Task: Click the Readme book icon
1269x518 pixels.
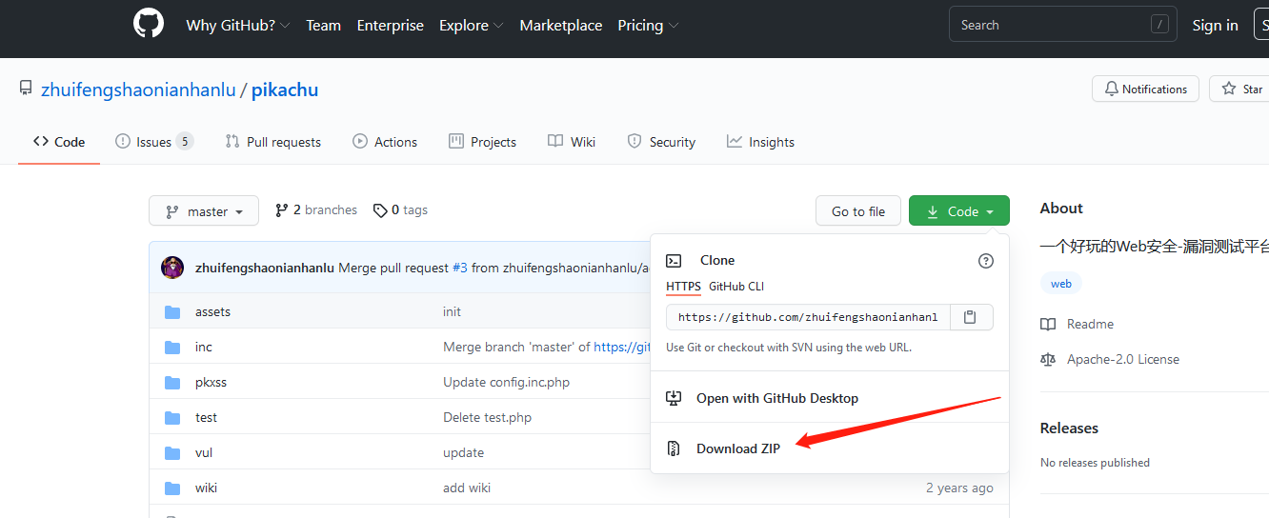Action: click(x=1049, y=325)
